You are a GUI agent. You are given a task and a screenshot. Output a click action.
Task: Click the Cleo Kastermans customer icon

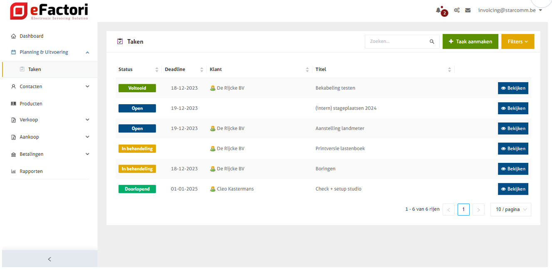click(213, 189)
